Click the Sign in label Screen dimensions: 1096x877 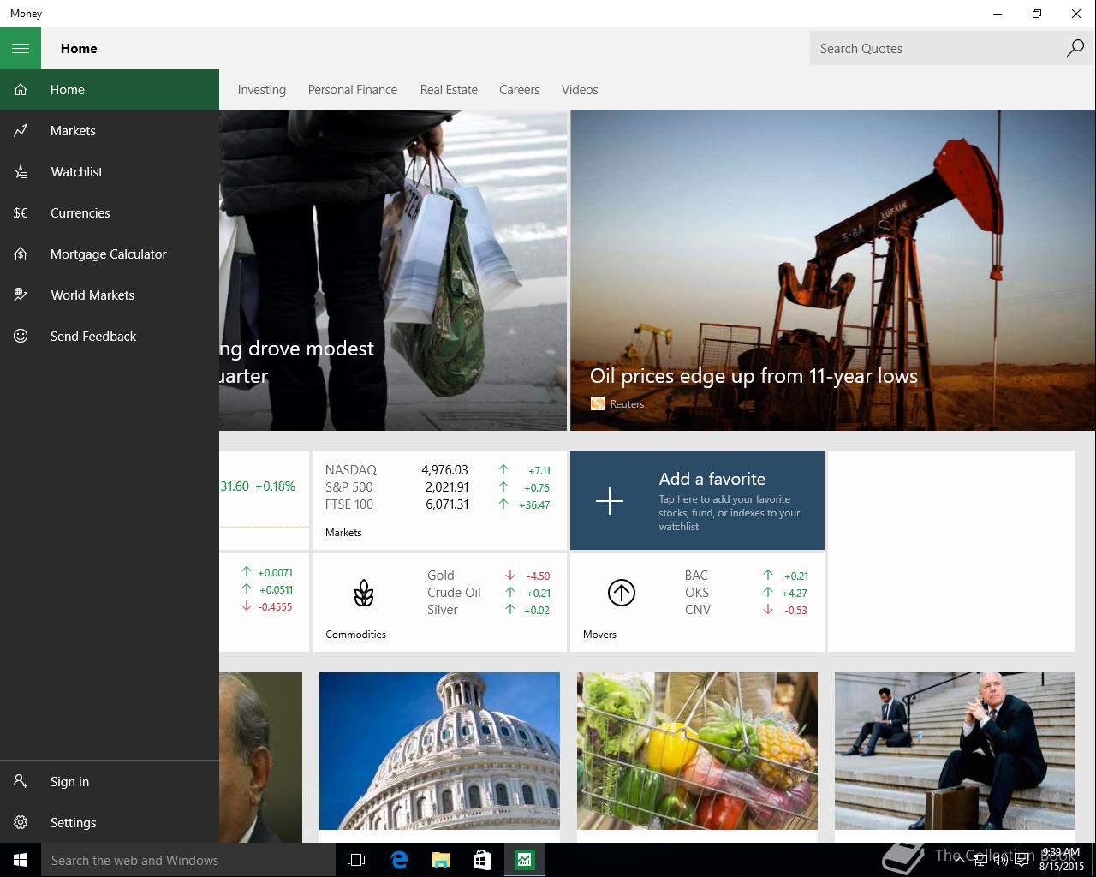69,781
